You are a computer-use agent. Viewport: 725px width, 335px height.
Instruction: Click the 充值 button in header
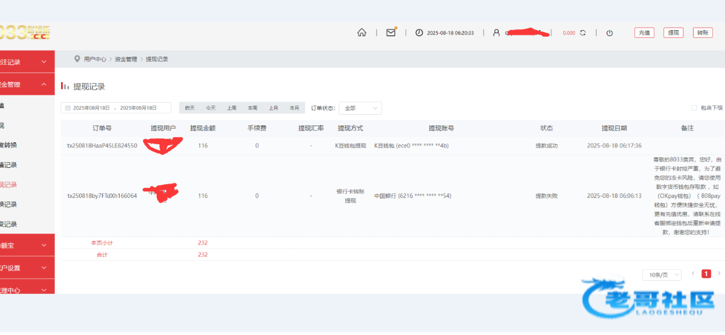coord(644,33)
